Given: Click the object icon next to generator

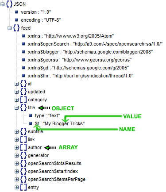Looking at the screenshot, I should (23, 155).
